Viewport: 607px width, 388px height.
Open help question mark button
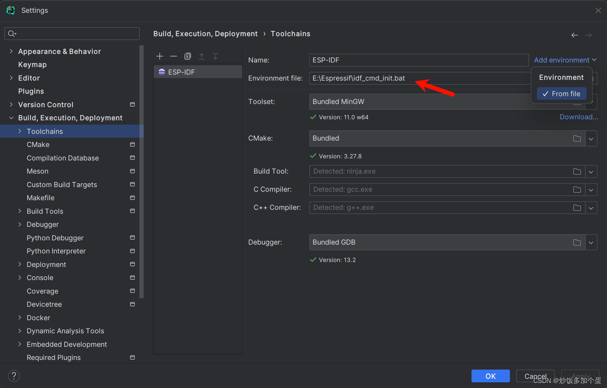coord(14,376)
